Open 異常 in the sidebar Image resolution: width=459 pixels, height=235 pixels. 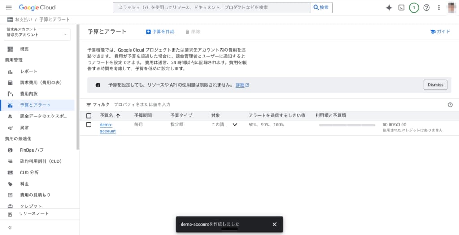tap(38, 128)
